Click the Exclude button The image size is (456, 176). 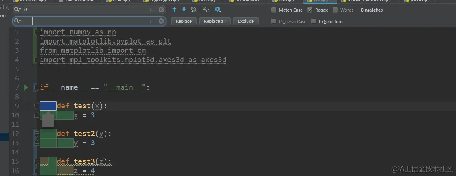(246, 21)
